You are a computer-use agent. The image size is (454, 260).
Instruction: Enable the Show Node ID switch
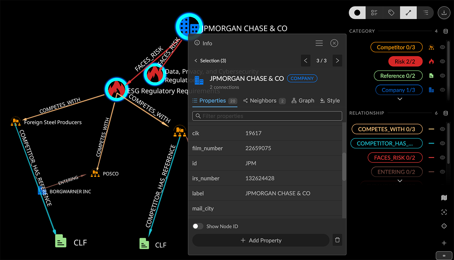click(198, 226)
